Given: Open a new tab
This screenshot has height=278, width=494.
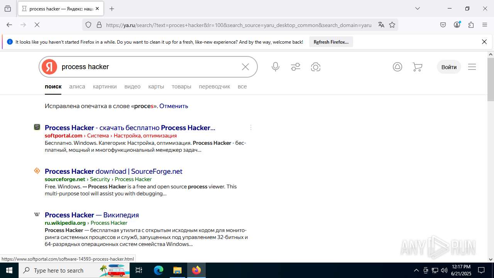Looking at the screenshot, I should pos(112,8).
